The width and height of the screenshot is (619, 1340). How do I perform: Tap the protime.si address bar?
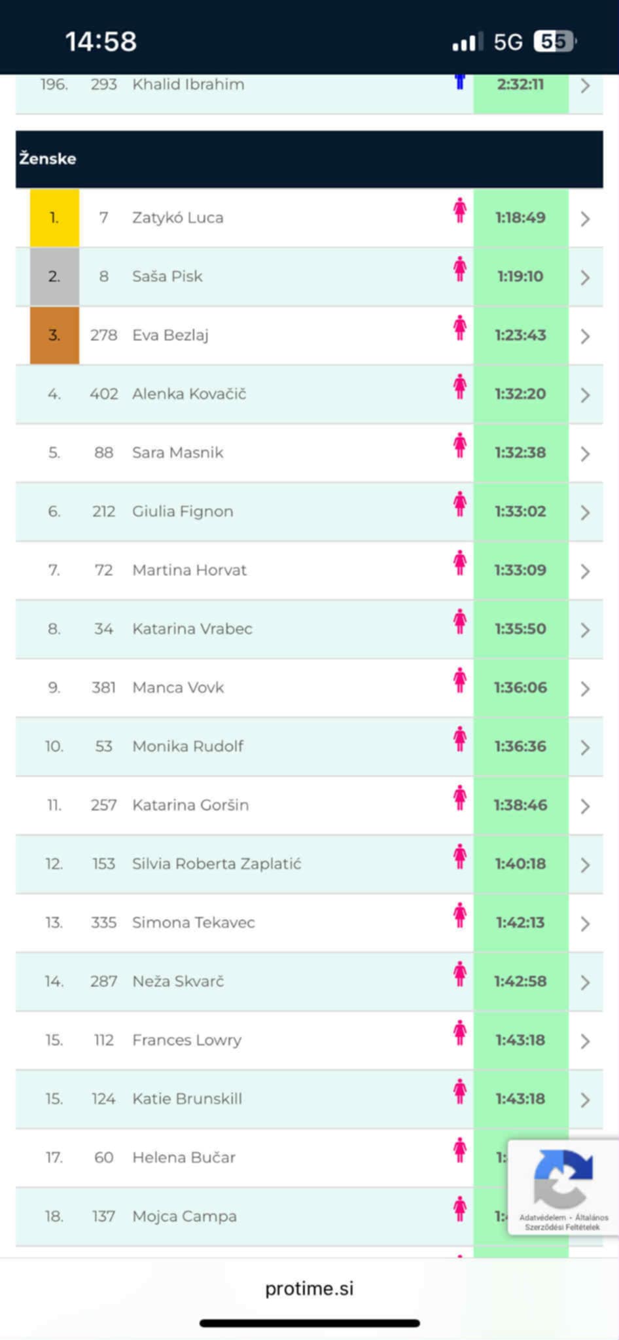tap(309, 1288)
